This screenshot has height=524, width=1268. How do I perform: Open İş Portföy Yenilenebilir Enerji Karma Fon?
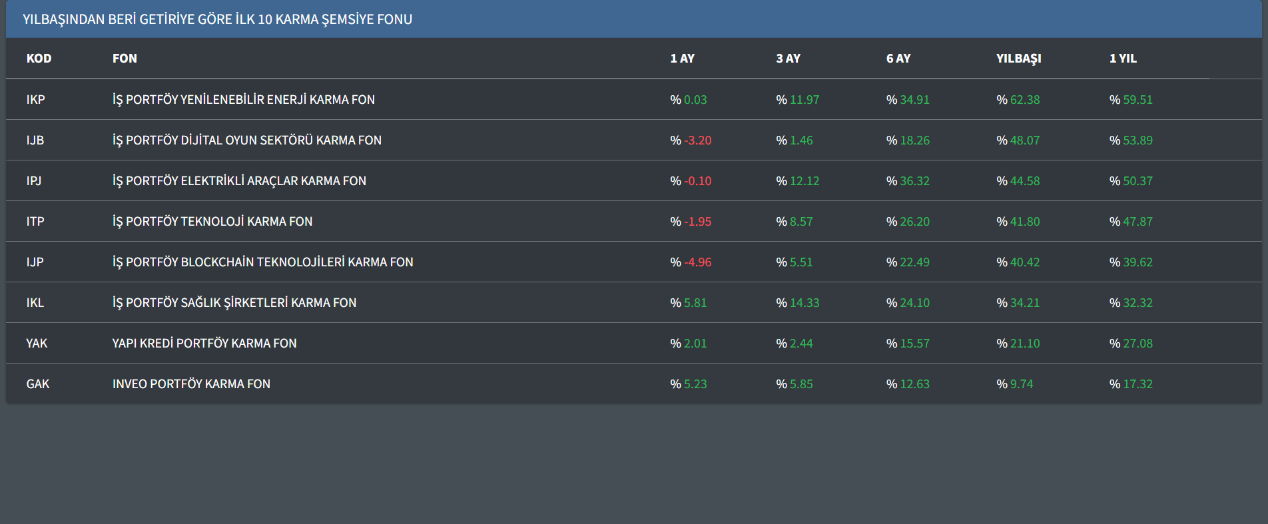coord(243,100)
